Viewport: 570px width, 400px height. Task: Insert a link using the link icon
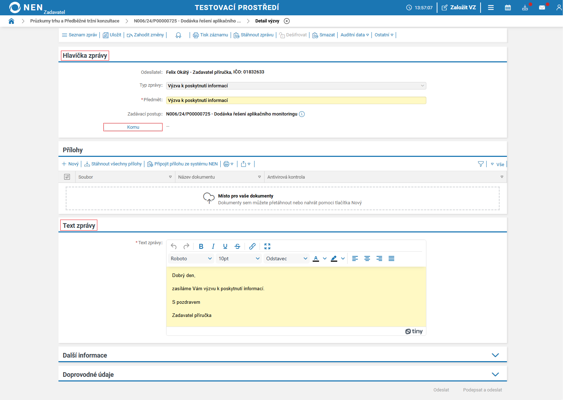click(x=252, y=246)
